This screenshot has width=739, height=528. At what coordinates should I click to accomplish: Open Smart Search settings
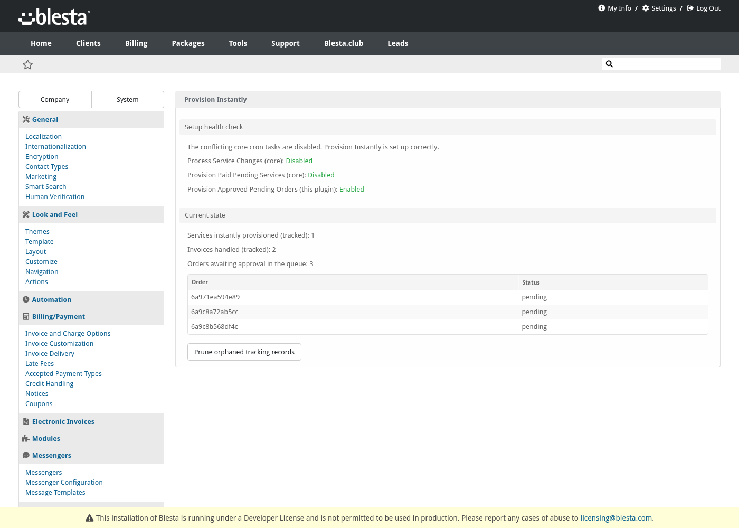45,186
